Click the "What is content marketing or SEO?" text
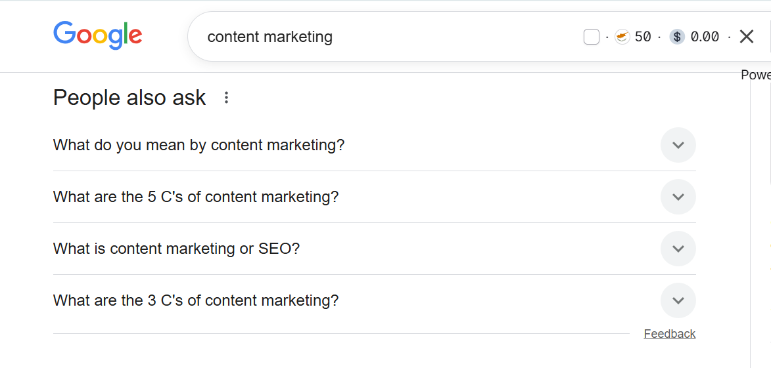 click(x=176, y=249)
